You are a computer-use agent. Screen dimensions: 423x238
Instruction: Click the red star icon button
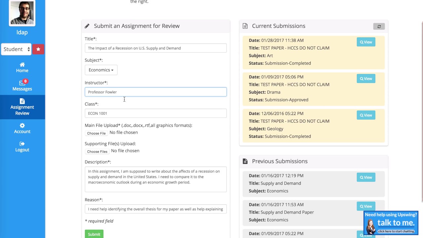(38, 49)
